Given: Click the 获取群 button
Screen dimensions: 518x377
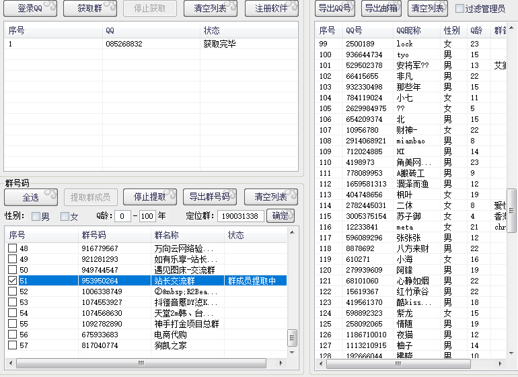Looking at the screenshot, I should pos(90,8).
